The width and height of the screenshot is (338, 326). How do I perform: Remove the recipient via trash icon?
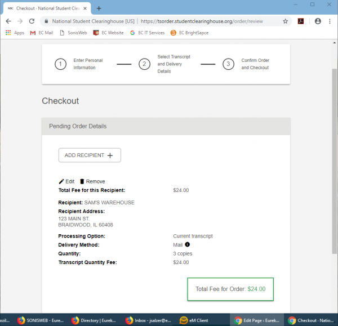pyautogui.click(x=92, y=181)
